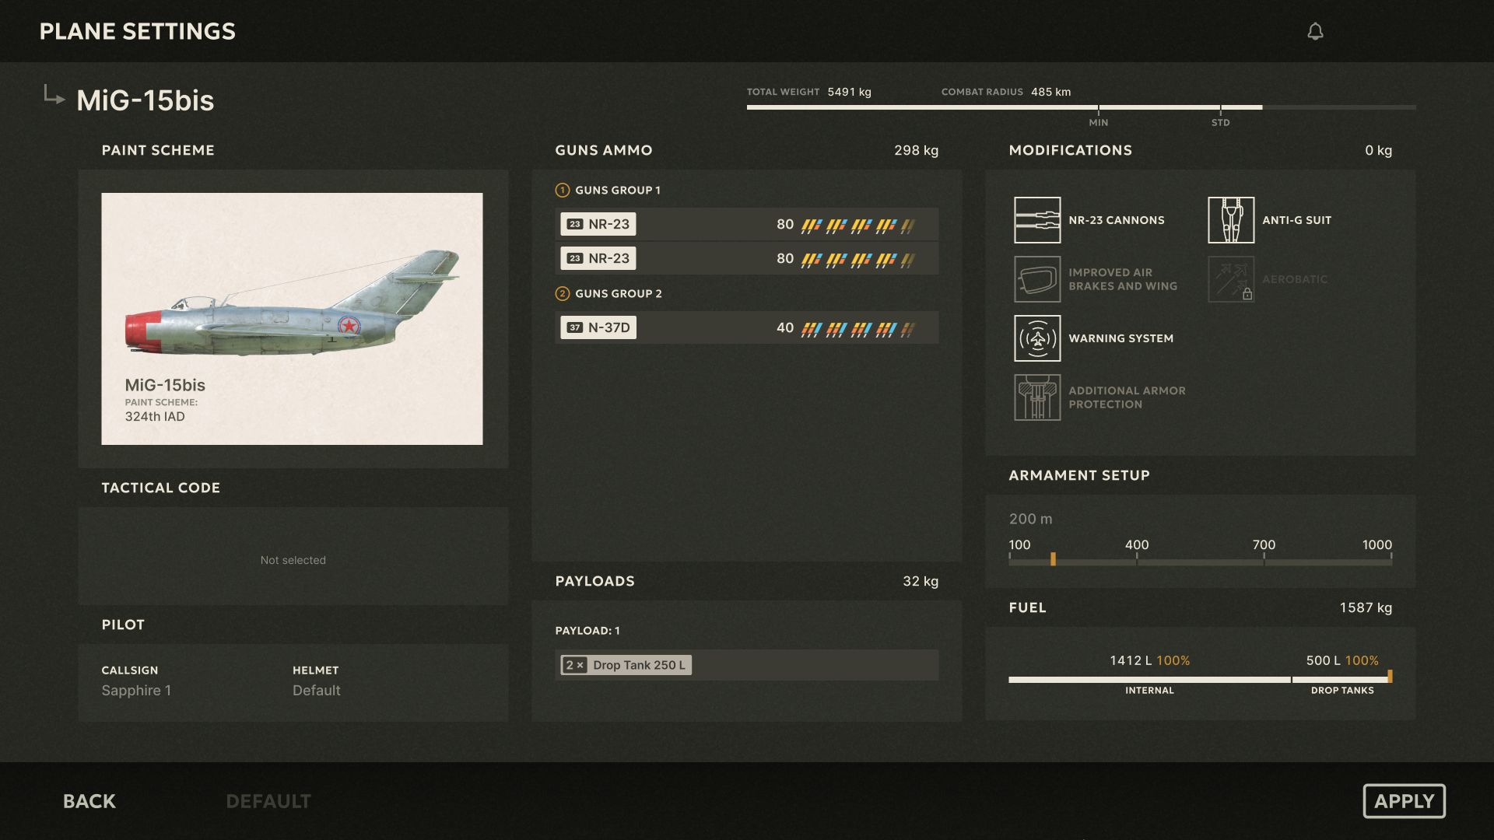Toggle the NR-23 Cannons modification icon
This screenshot has height=840, width=1494.
coord(1037,220)
